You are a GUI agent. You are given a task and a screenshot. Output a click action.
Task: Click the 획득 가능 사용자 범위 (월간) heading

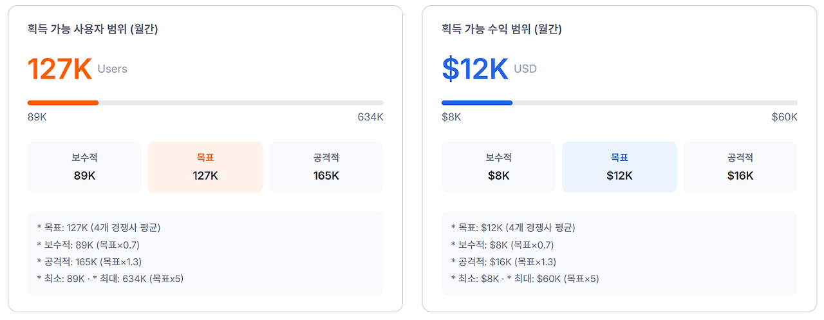pyautogui.click(x=93, y=29)
